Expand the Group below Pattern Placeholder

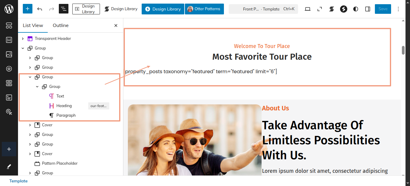[30, 173]
